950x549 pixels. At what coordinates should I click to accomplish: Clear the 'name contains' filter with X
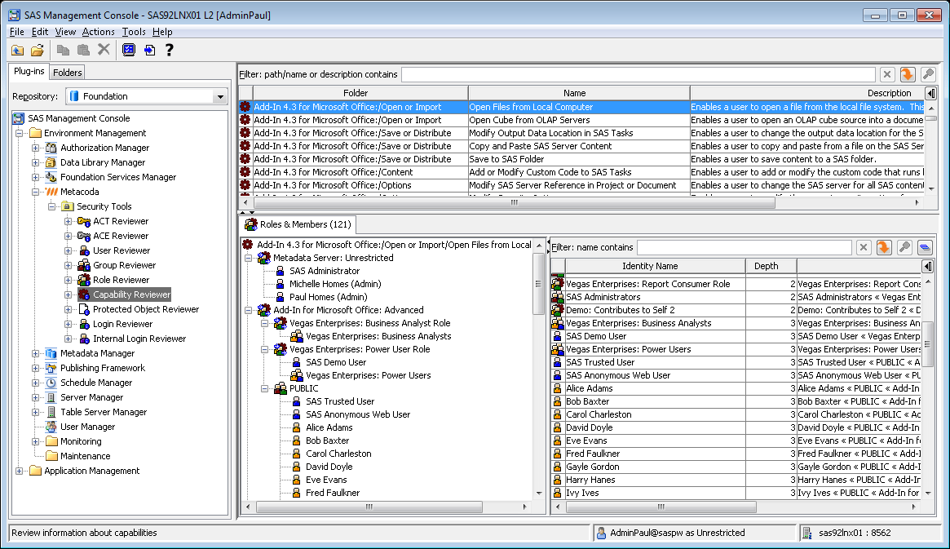click(x=864, y=247)
